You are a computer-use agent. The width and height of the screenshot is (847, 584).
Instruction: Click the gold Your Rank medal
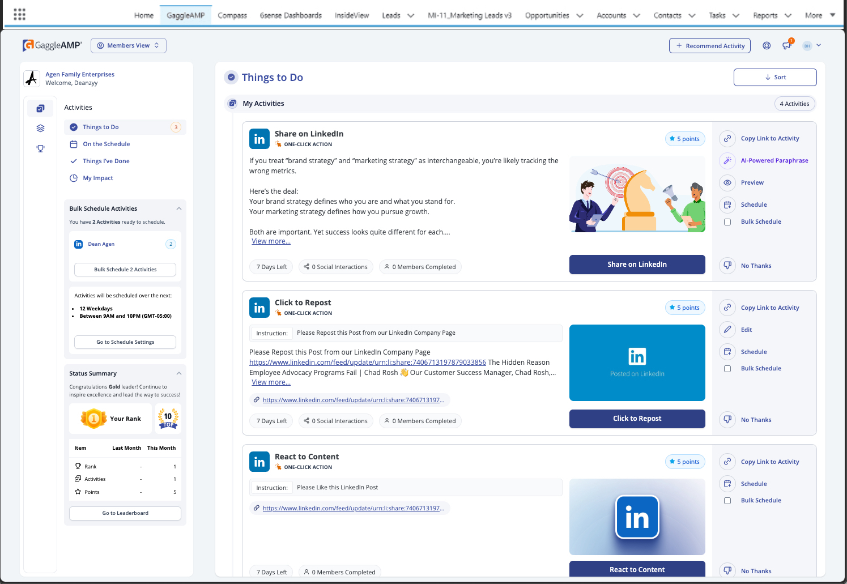coord(93,419)
